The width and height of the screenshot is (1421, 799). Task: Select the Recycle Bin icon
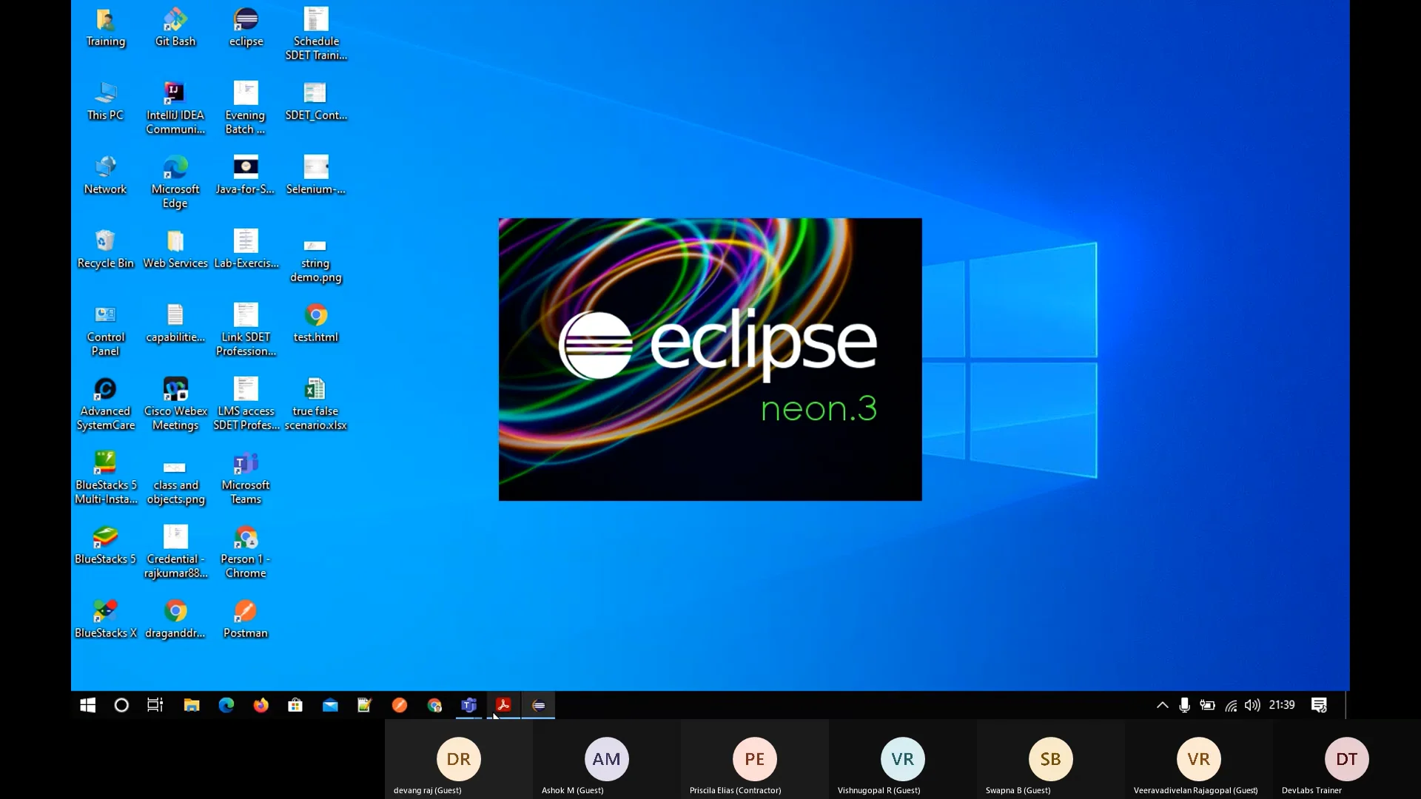105,249
